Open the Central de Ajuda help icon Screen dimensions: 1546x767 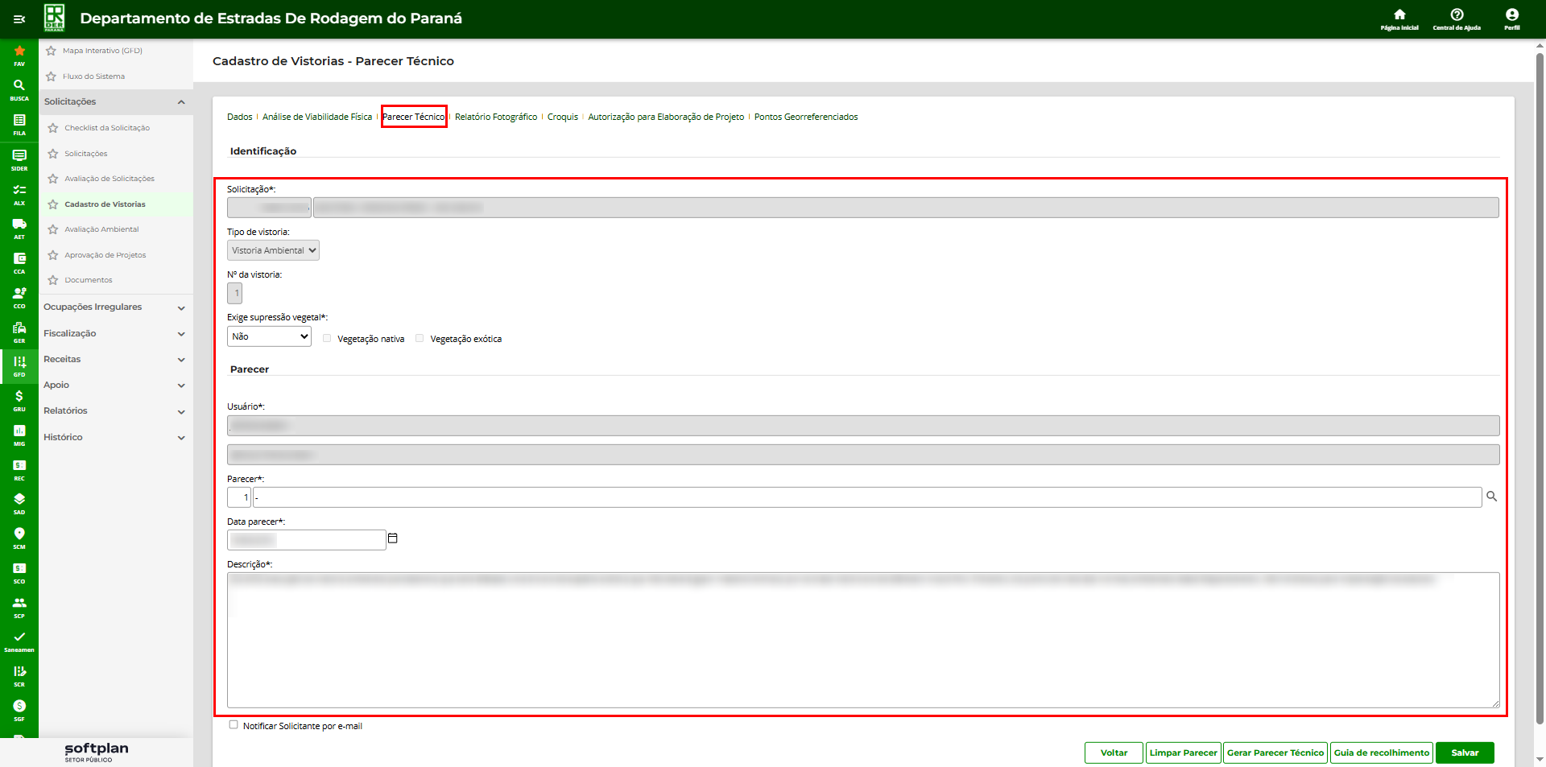click(1456, 15)
